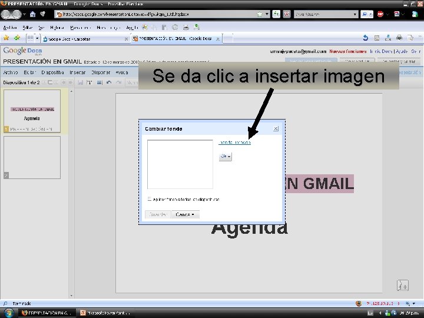Close the Cambiar fondo dialog

276,129
